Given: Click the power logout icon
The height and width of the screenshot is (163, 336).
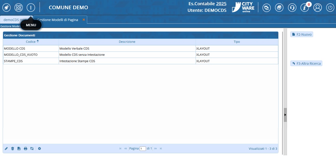Looking at the screenshot, I should click(x=330, y=8).
